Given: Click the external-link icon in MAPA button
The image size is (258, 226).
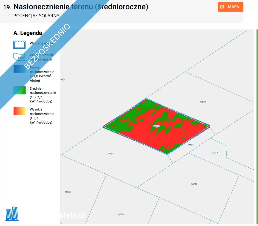Looking at the screenshot, I should click(x=222, y=7).
